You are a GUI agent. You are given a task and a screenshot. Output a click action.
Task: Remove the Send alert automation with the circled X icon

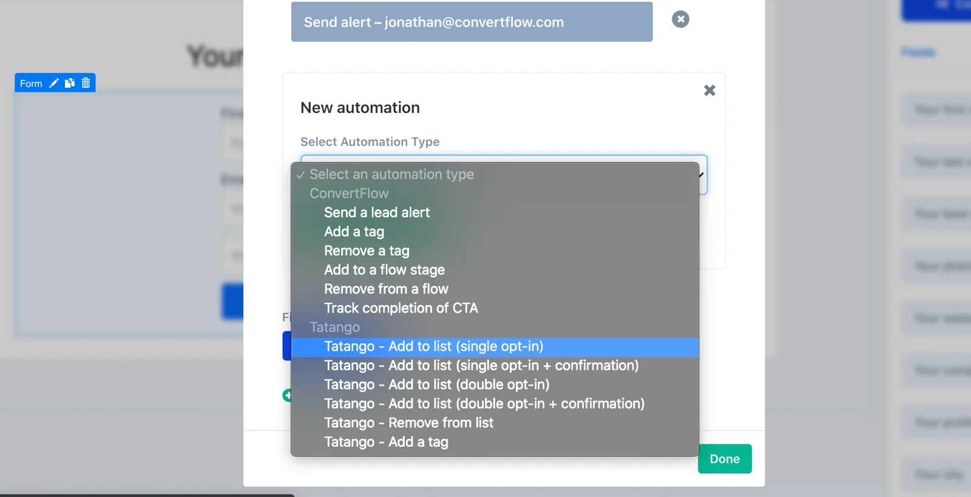click(x=680, y=19)
